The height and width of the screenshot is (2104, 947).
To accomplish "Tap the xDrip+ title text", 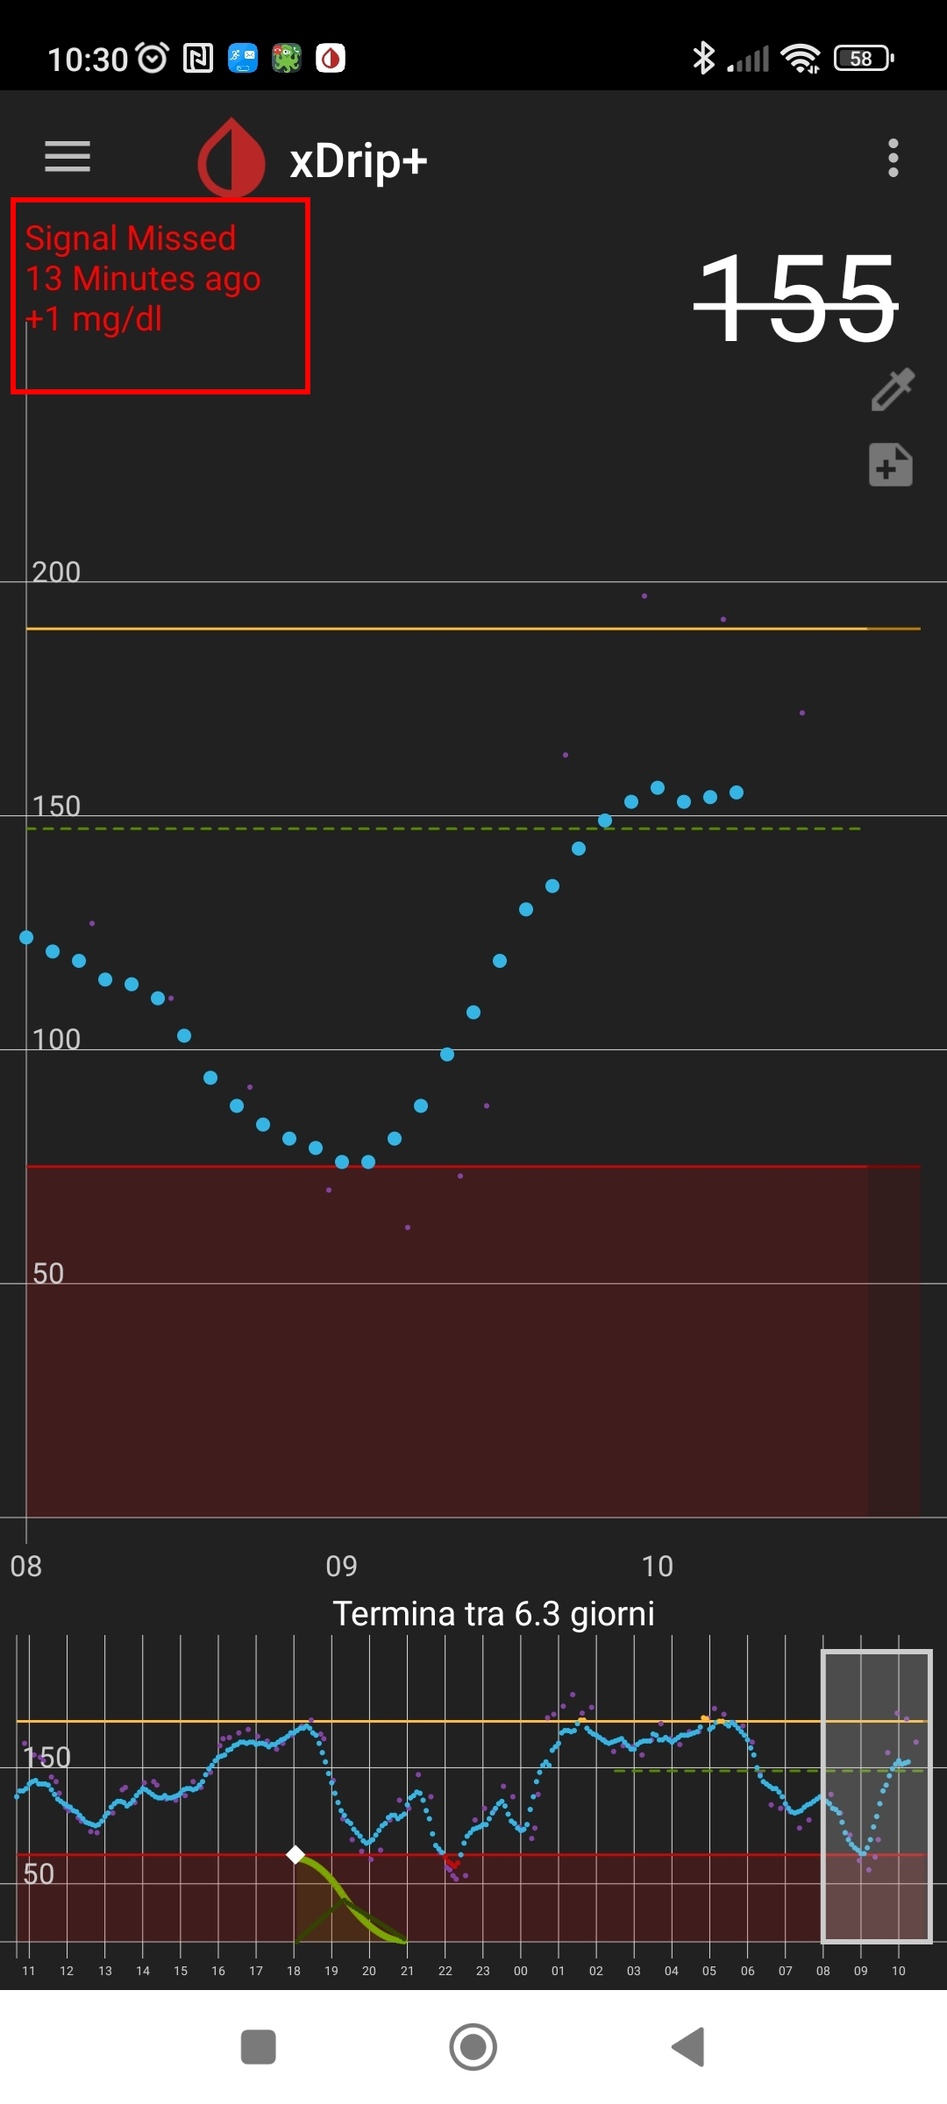I will [359, 162].
